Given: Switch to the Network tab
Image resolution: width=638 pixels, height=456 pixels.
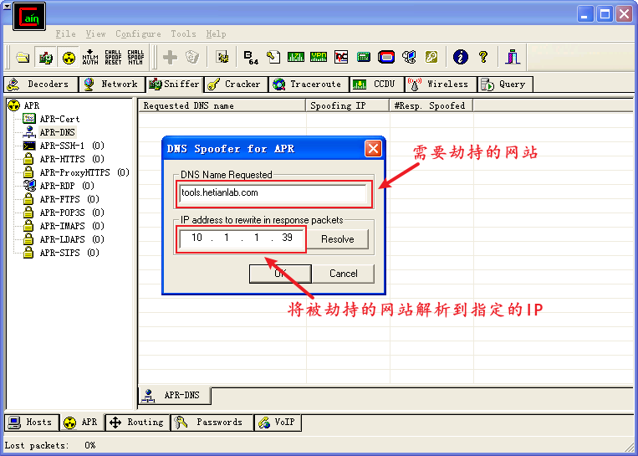Looking at the screenshot, I should click(x=112, y=85).
